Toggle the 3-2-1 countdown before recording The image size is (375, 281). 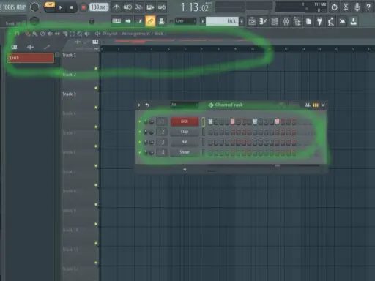138,7
